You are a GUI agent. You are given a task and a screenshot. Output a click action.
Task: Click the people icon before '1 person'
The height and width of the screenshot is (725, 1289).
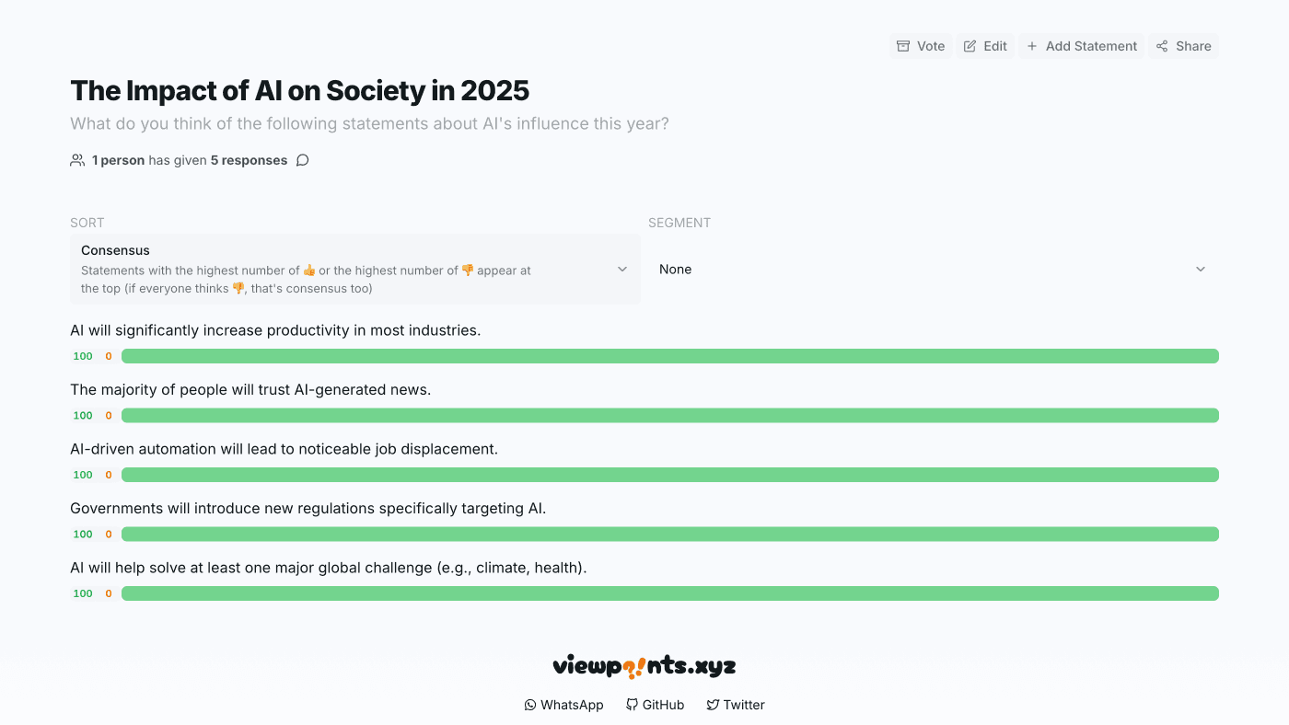[x=77, y=159]
